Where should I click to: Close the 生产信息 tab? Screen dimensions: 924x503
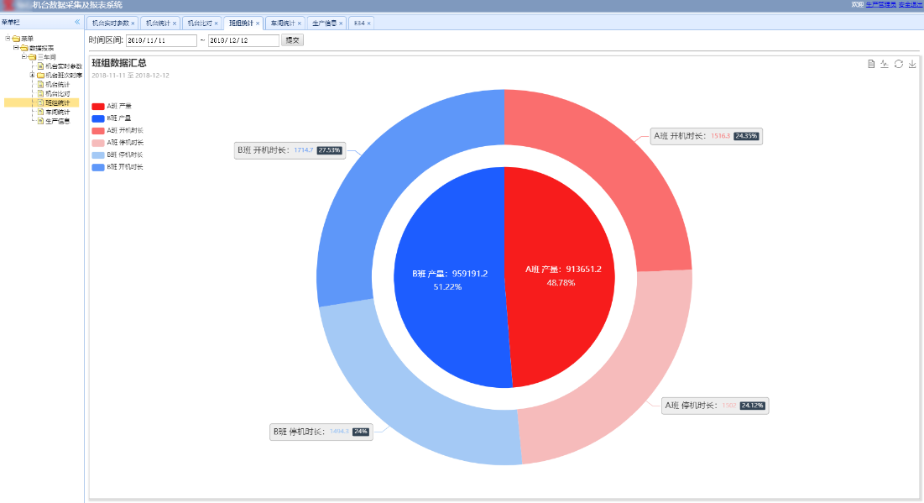click(341, 24)
